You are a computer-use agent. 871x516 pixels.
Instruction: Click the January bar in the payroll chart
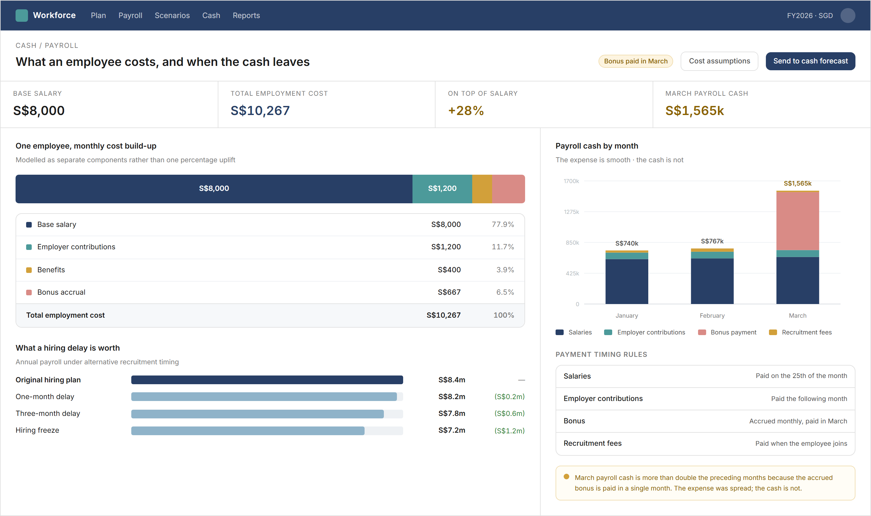click(x=626, y=277)
